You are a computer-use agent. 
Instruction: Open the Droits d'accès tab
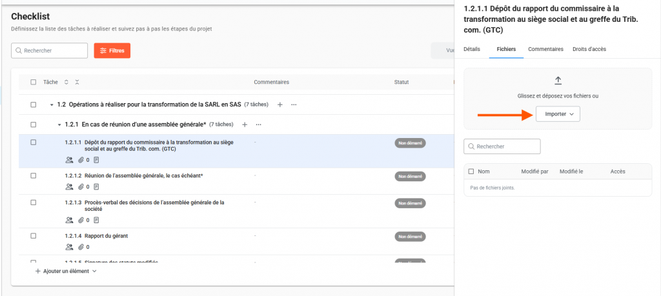589,49
